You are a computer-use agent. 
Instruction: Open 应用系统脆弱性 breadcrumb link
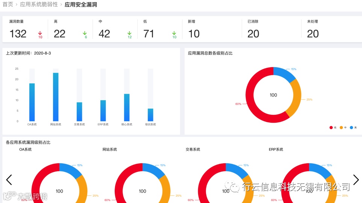pos(39,5)
